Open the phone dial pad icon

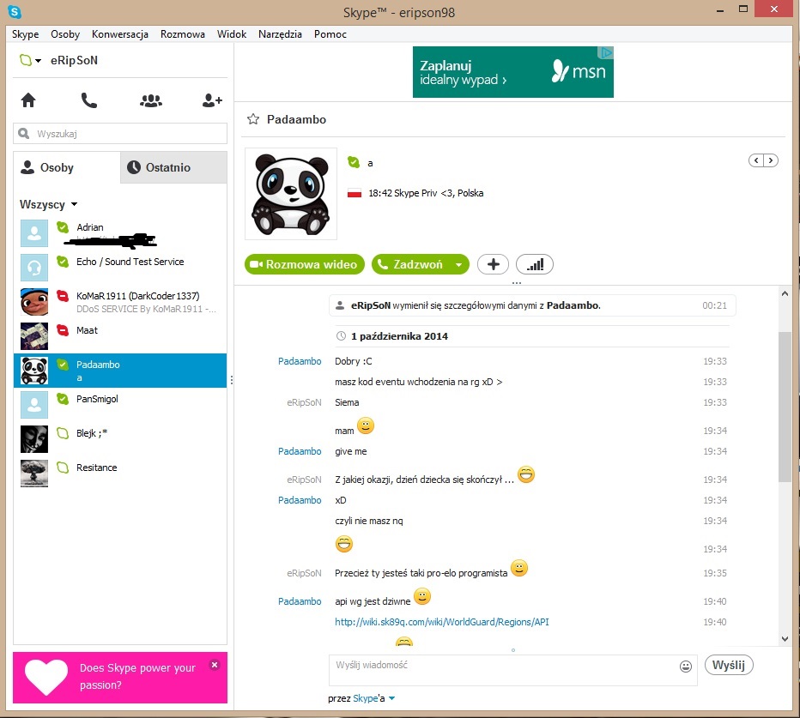[89, 100]
